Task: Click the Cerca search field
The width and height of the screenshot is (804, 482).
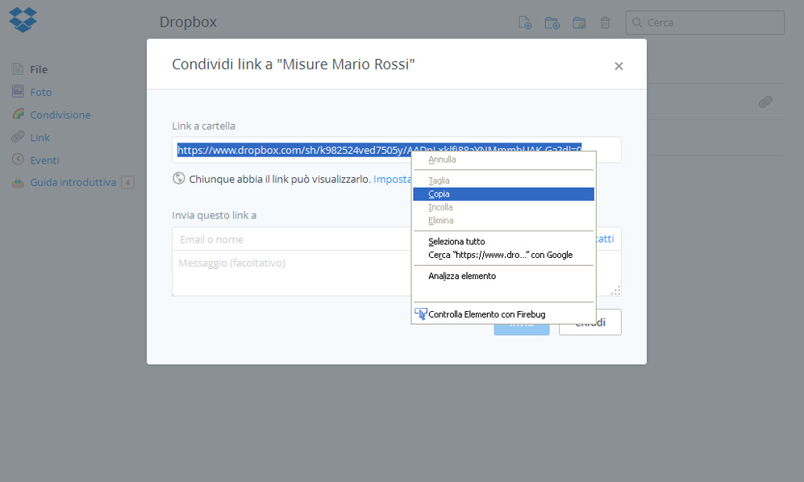Action: click(x=711, y=23)
